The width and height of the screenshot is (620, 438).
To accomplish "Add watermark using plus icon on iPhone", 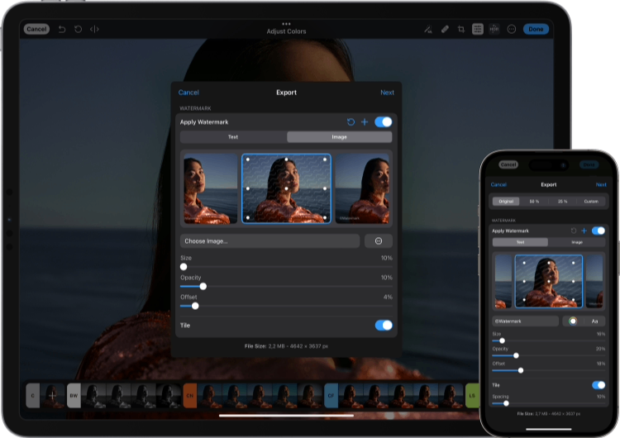I will tap(584, 231).
